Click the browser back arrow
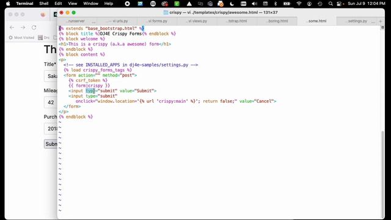This screenshot has width=391, height=220. [12, 28]
